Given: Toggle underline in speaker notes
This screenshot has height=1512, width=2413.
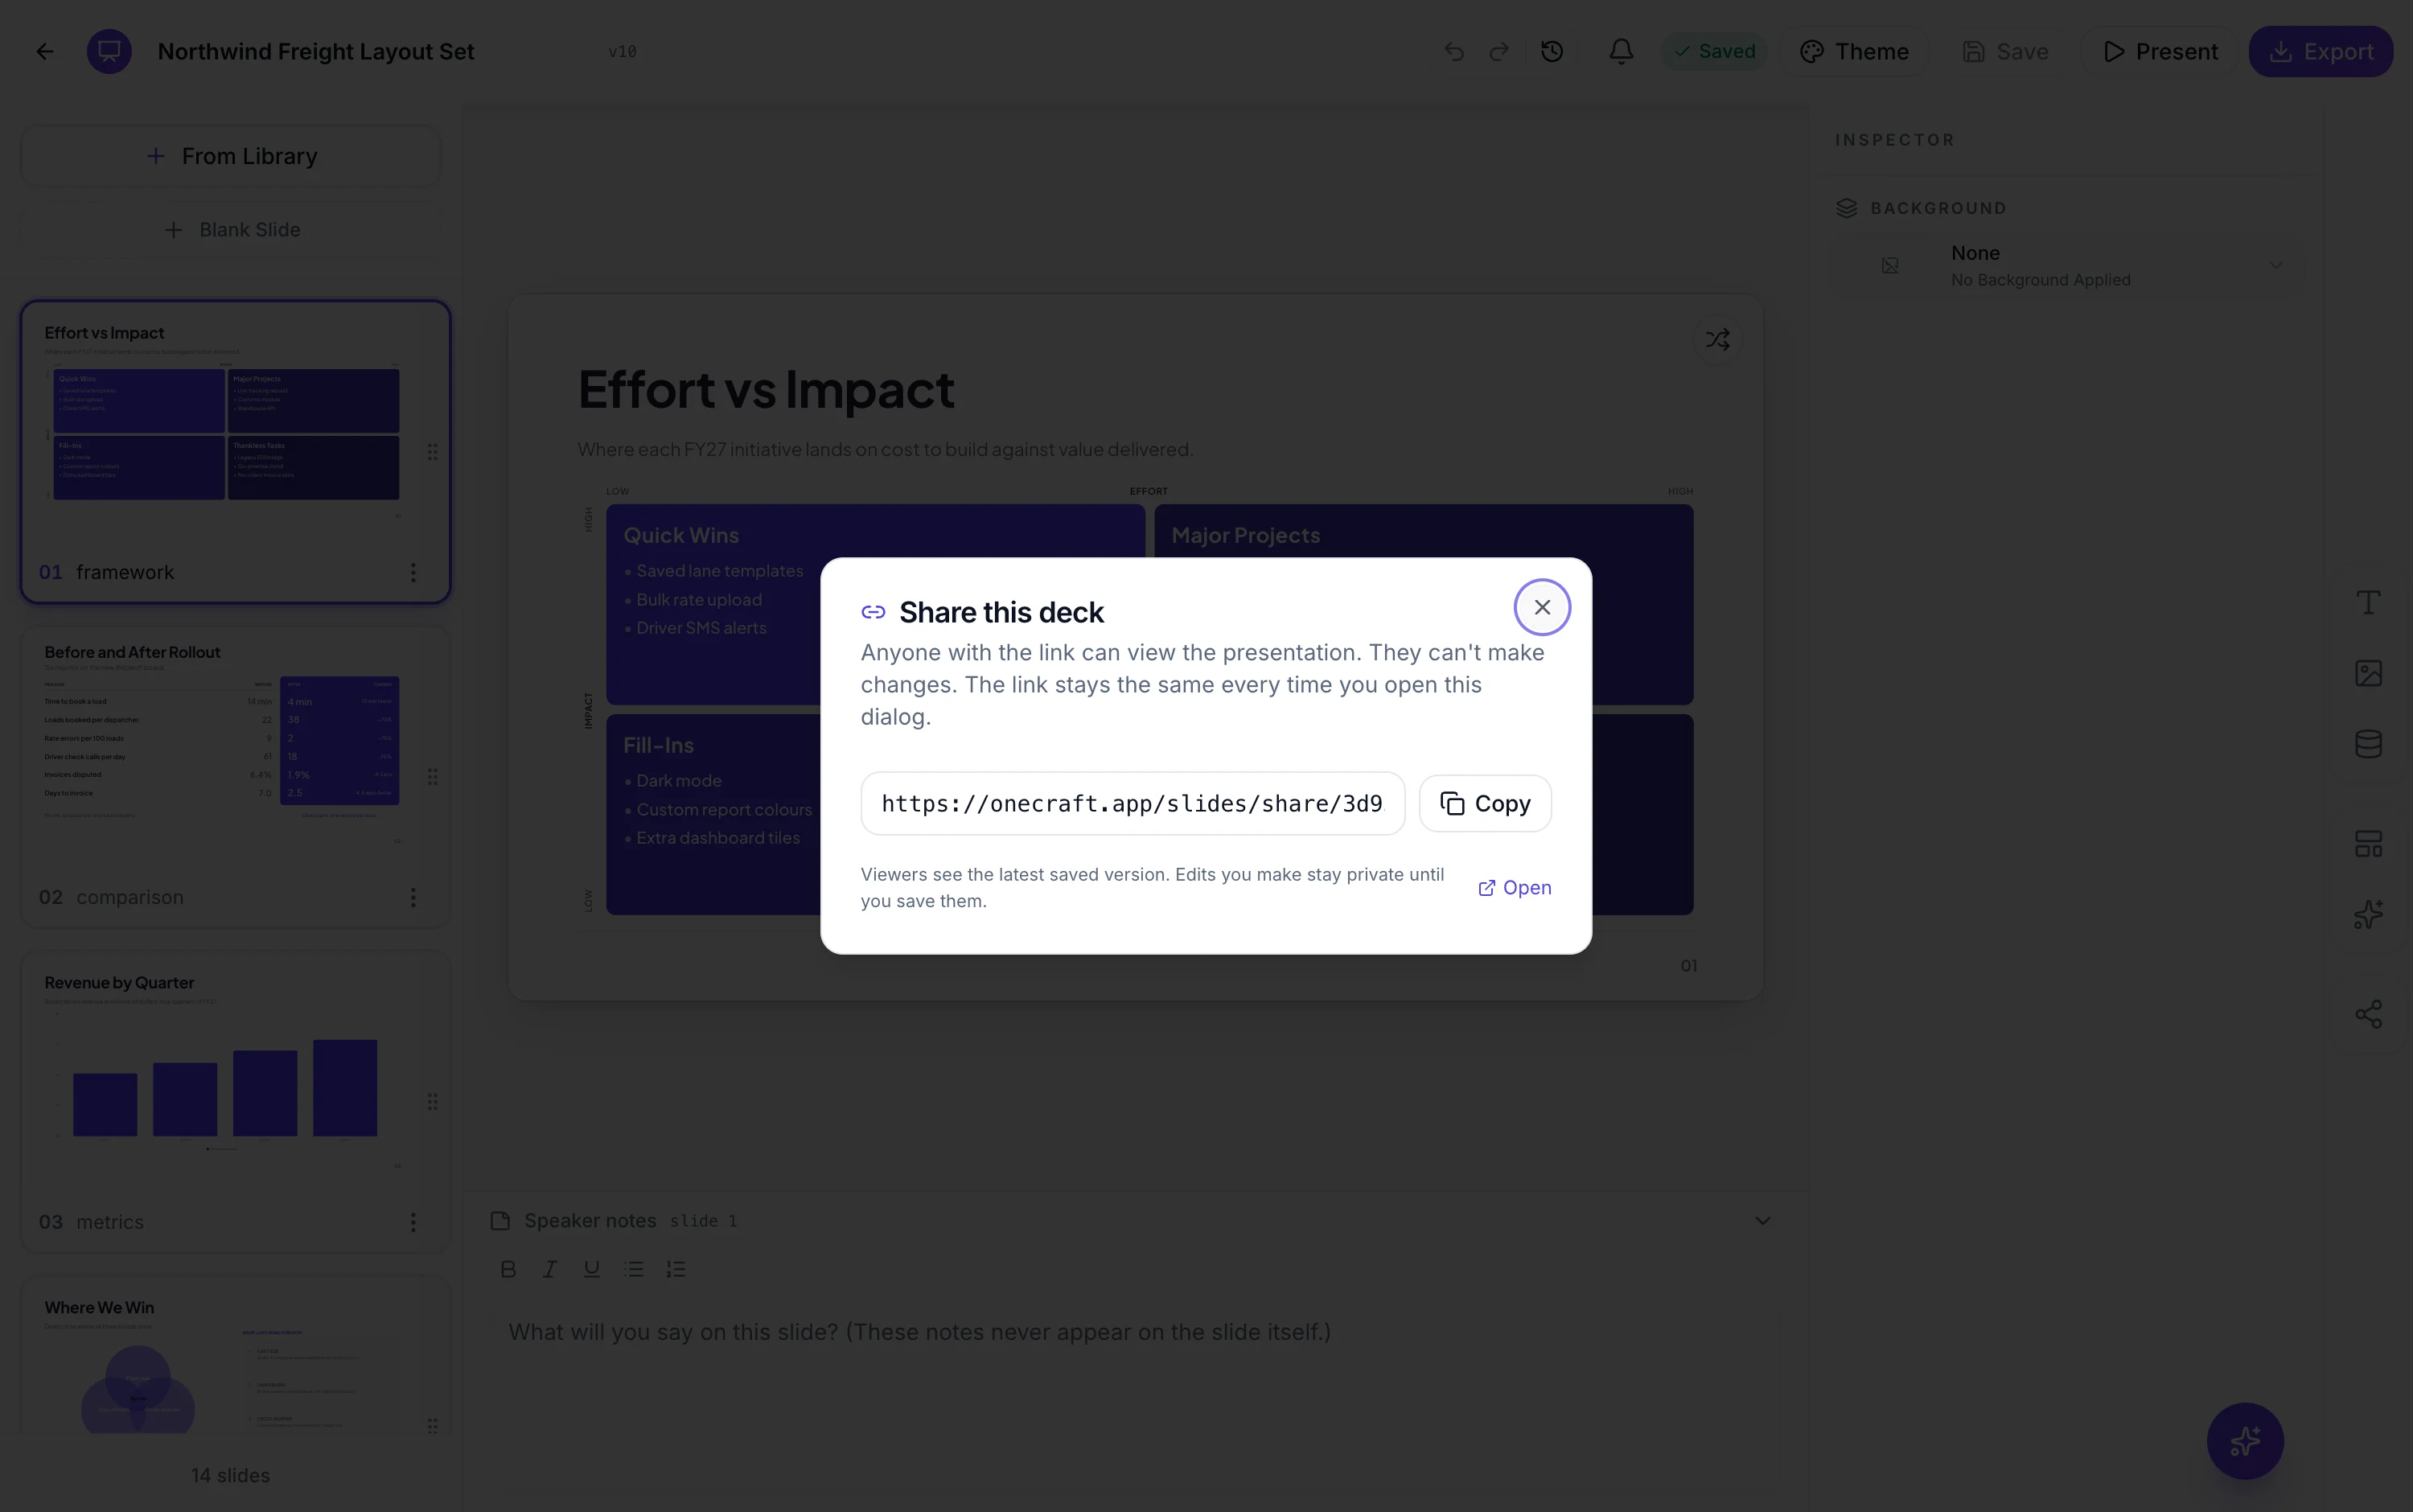Looking at the screenshot, I should coord(592,1269).
